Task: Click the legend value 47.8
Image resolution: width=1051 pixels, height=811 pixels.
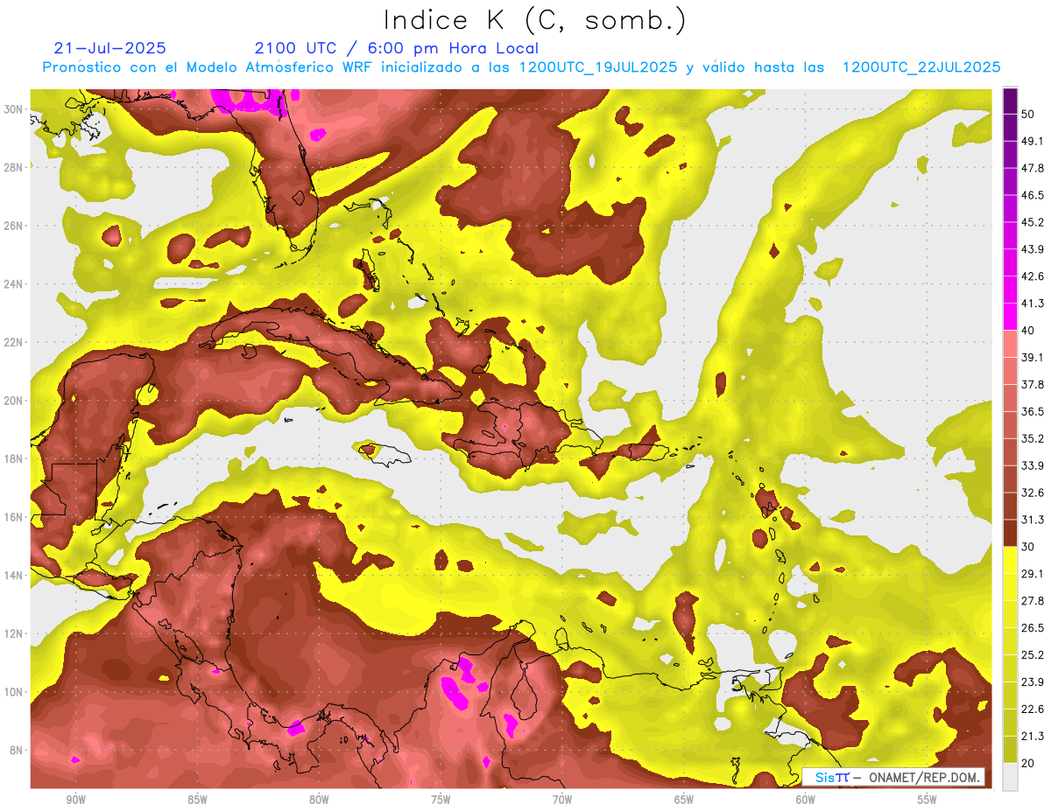Action: pyautogui.click(x=1033, y=168)
